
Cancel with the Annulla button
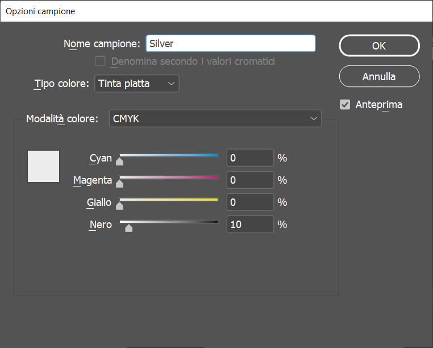(x=379, y=76)
